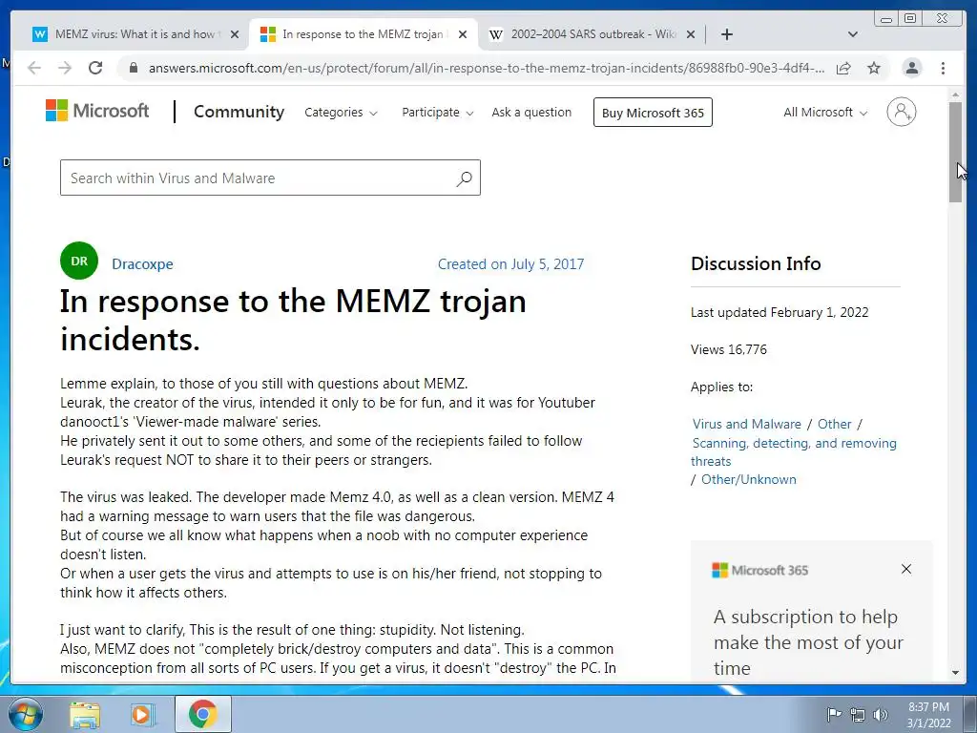Image resolution: width=977 pixels, height=733 pixels.
Task: Click the padlock site info icon
Action: pos(133,68)
